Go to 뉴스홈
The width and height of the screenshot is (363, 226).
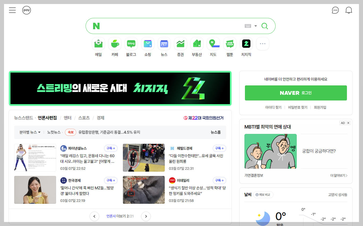pos(216,132)
